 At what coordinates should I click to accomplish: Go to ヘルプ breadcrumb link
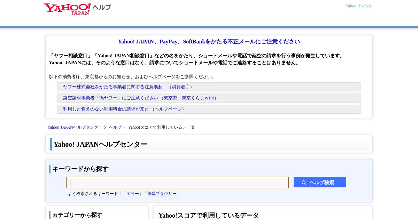(115, 127)
